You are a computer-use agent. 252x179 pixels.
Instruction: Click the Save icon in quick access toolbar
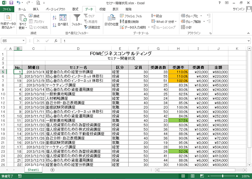click(x=11, y=3)
